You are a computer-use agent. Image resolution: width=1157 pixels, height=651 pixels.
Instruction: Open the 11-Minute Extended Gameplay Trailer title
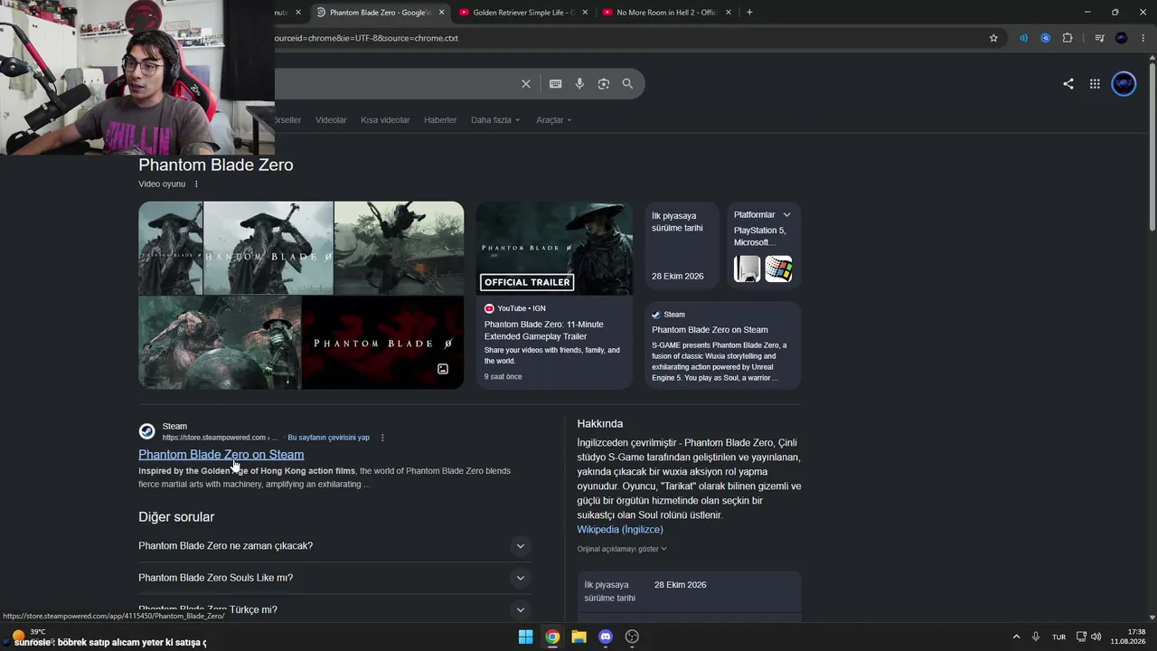pos(543,331)
